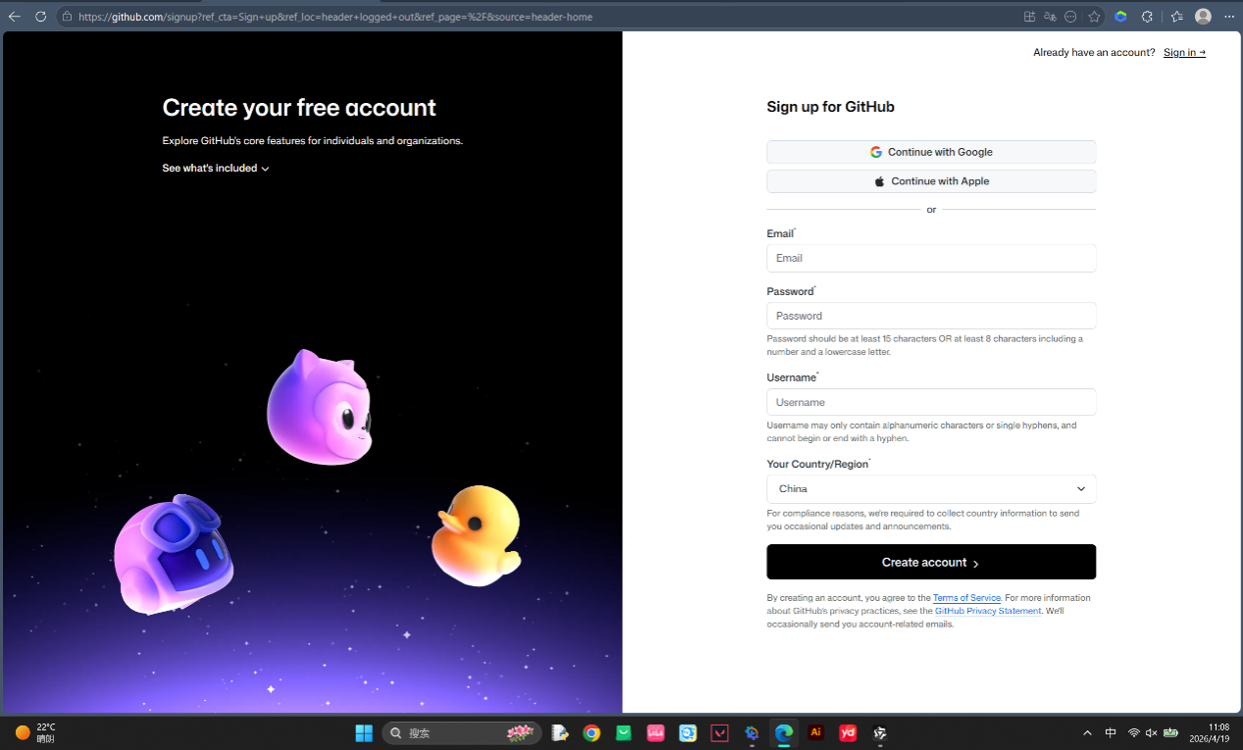Click Continue with Apple button

931,181
